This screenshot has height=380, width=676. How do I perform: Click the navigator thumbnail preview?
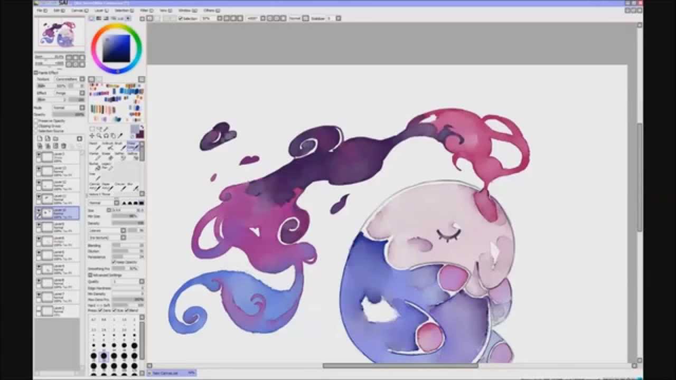pyautogui.click(x=60, y=33)
